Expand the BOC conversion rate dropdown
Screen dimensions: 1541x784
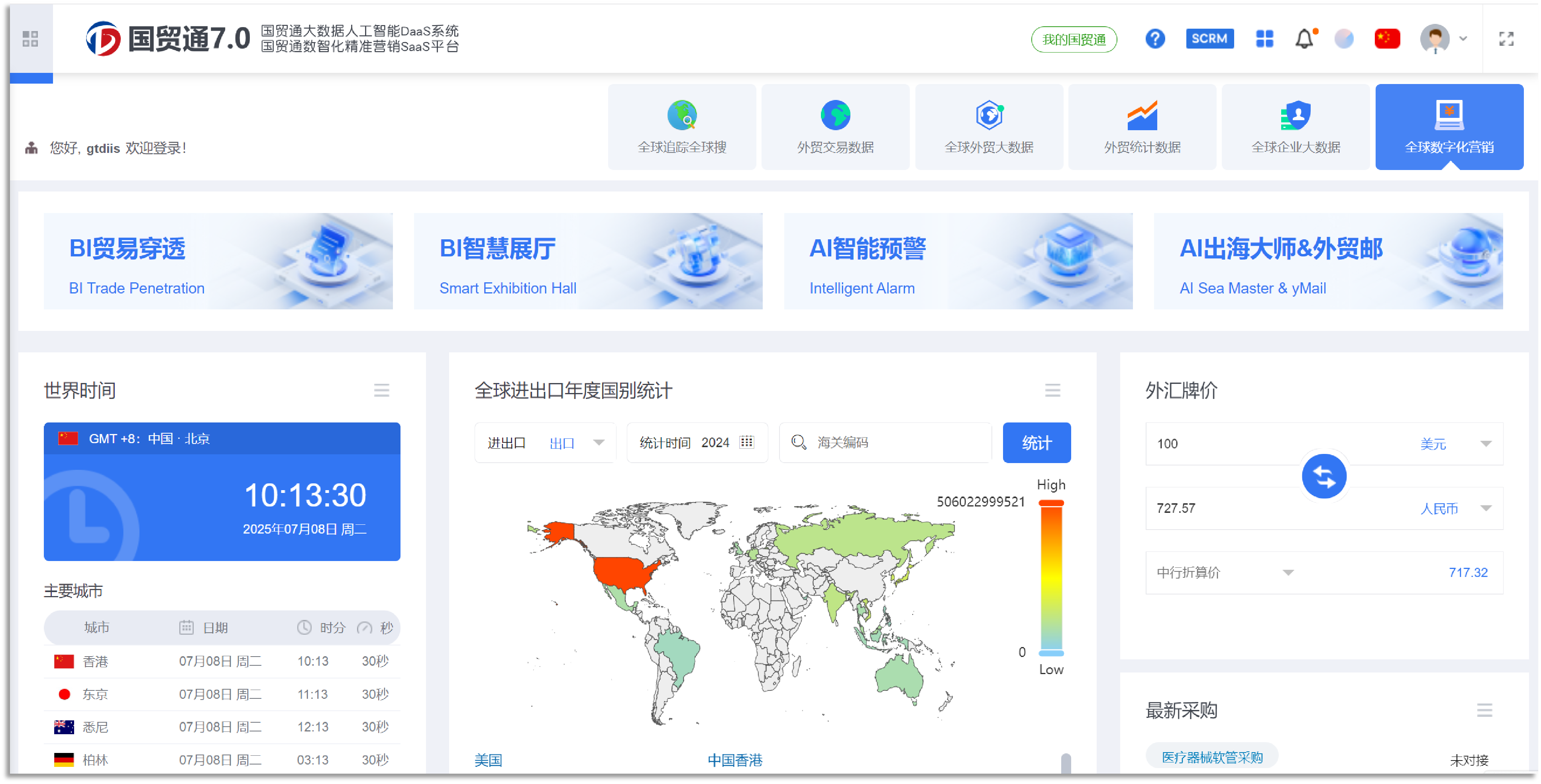pyautogui.click(x=1288, y=573)
